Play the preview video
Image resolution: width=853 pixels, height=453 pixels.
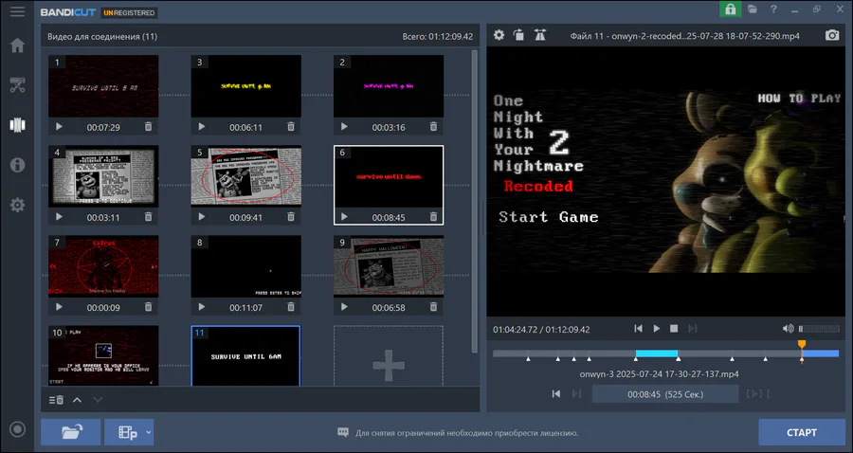pyautogui.click(x=657, y=329)
